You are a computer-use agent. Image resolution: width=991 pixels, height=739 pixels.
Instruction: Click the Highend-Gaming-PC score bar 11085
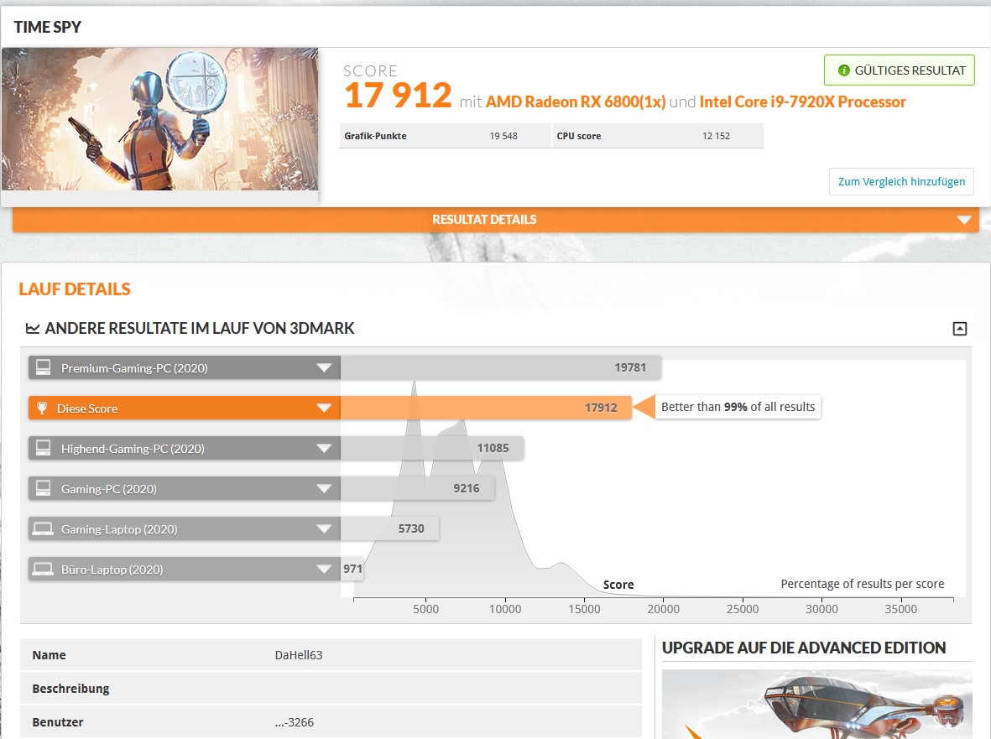point(431,449)
